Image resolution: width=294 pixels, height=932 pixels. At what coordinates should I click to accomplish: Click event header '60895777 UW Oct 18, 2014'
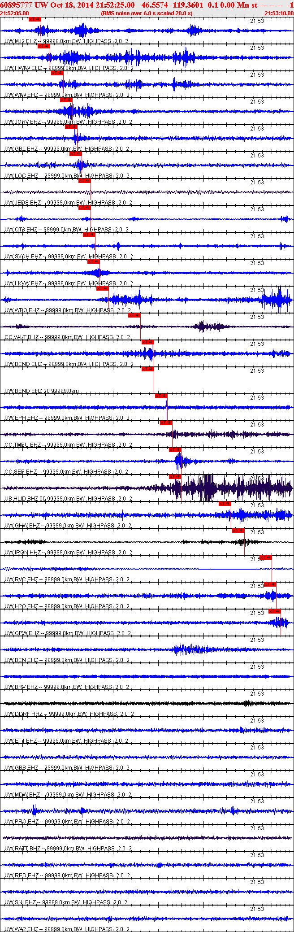[x=47, y=5]
